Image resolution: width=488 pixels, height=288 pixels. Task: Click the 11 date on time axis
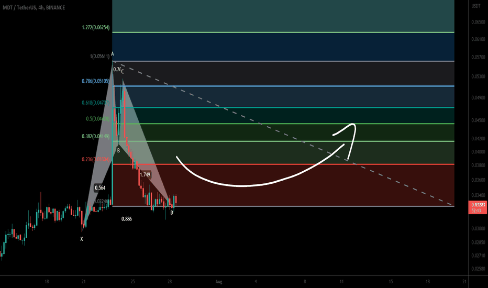click(341, 282)
